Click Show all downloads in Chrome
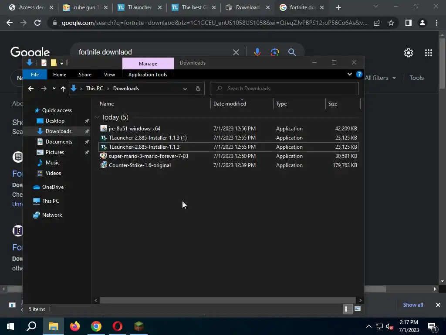Screen dimensions: 446x335 [x=413, y=305]
